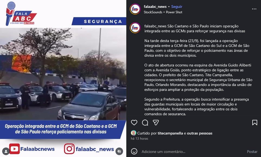Click the há 13 horas timestamp

click(140, 139)
